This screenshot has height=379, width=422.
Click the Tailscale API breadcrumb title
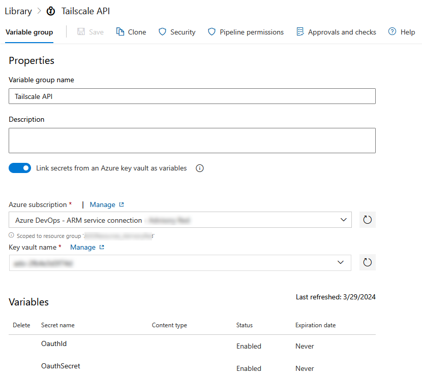coord(85,11)
